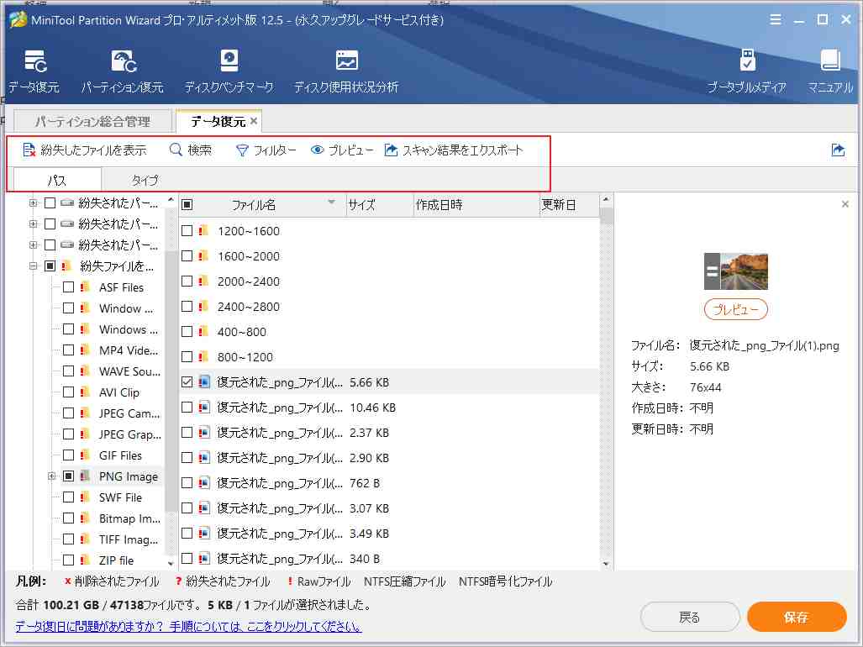Close the データ復元 tab with its x
The height and width of the screenshot is (647, 863).
point(254,121)
